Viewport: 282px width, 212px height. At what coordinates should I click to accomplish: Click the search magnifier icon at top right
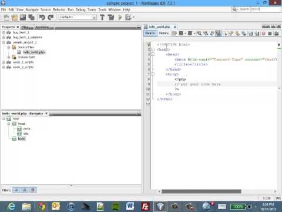click(234, 9)
